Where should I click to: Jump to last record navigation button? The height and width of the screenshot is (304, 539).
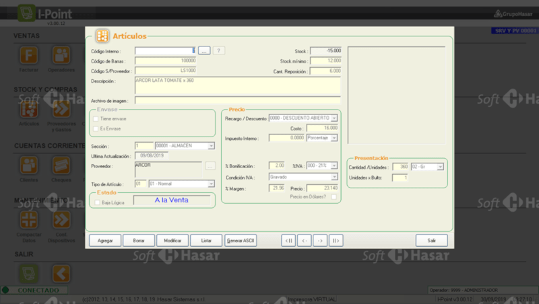coord(336,240)
